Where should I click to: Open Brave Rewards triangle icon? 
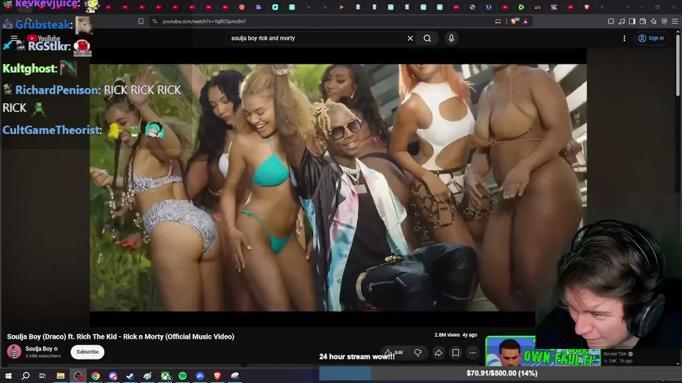pyautogui.click(x=525, y=21)
